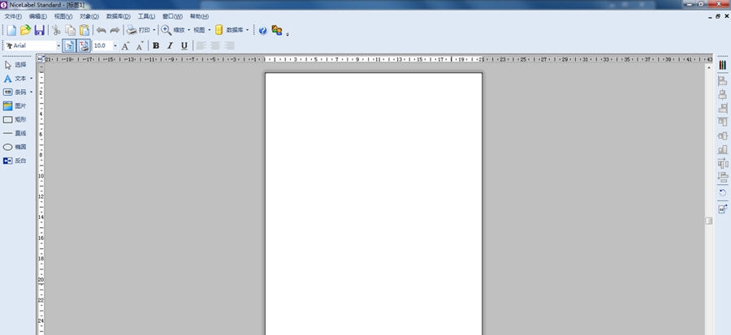This screenshot has width=731, height=335.
Task: Select the Picture tool in left toolbox
Action: click(15, 106)
